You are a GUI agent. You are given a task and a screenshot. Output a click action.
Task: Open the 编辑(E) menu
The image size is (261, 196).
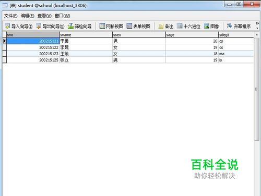27,16
